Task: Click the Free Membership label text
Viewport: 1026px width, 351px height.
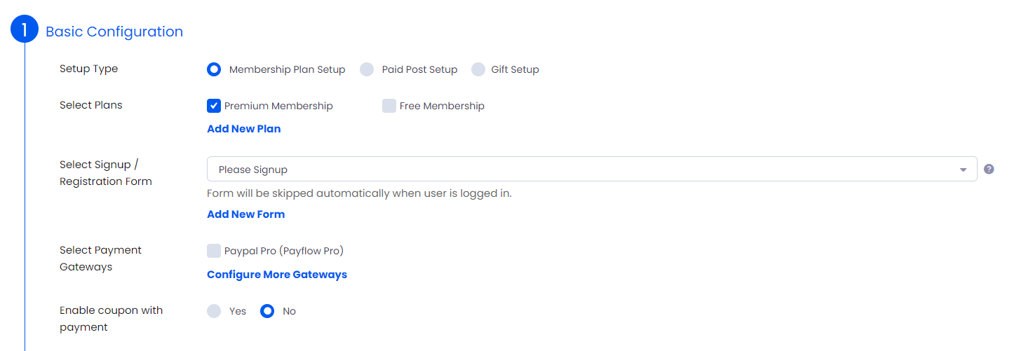Action: point(442,106)
